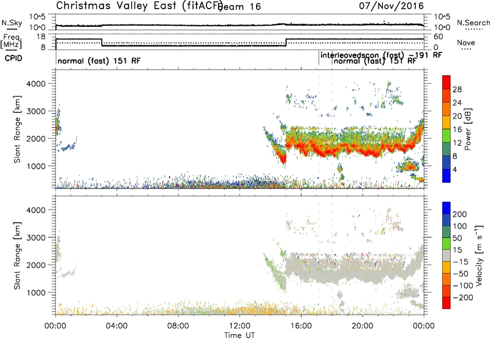Click the 1000 tick in the power panel

pyautogui.click(x=36, y=166)
